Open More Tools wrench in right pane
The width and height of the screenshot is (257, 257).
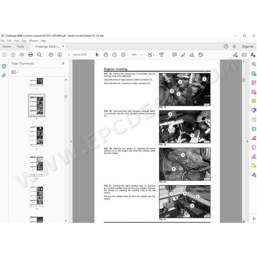click(x=254, y=175)
